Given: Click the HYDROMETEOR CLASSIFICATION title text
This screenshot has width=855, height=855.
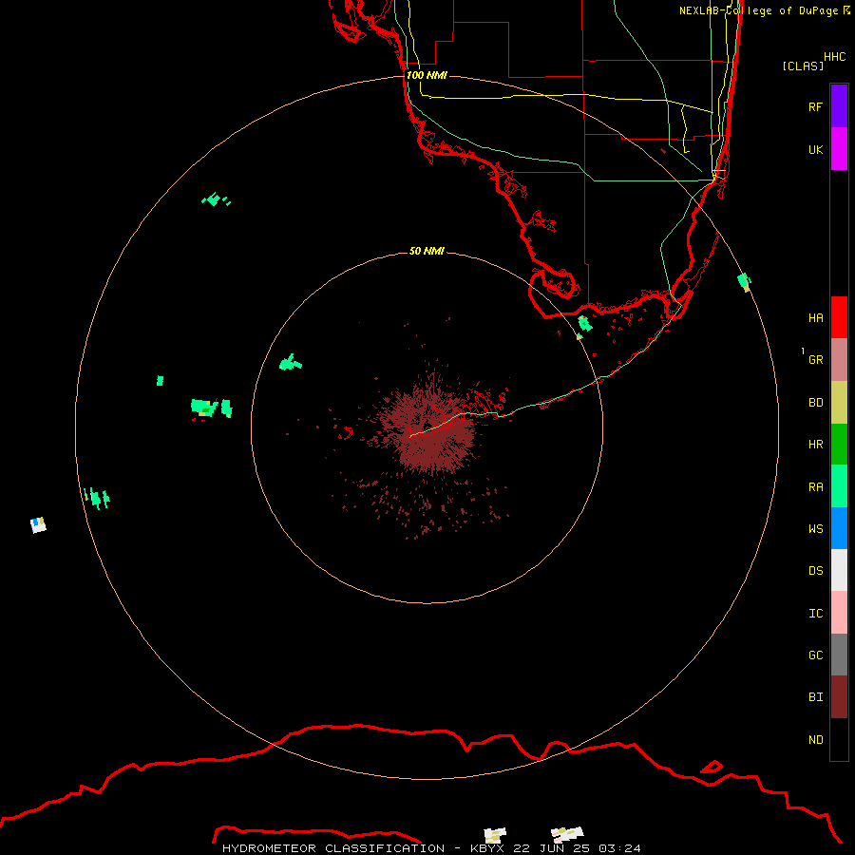Looking at the screenshot, I should pos(333,848).
